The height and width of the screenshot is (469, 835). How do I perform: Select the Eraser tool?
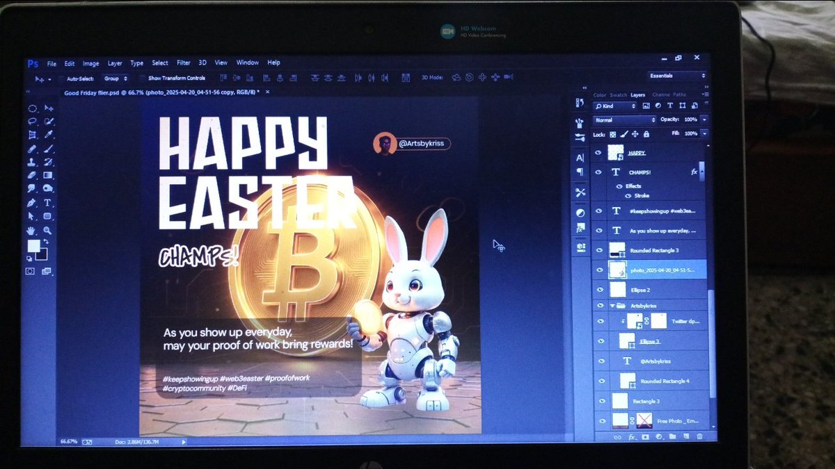33,175
